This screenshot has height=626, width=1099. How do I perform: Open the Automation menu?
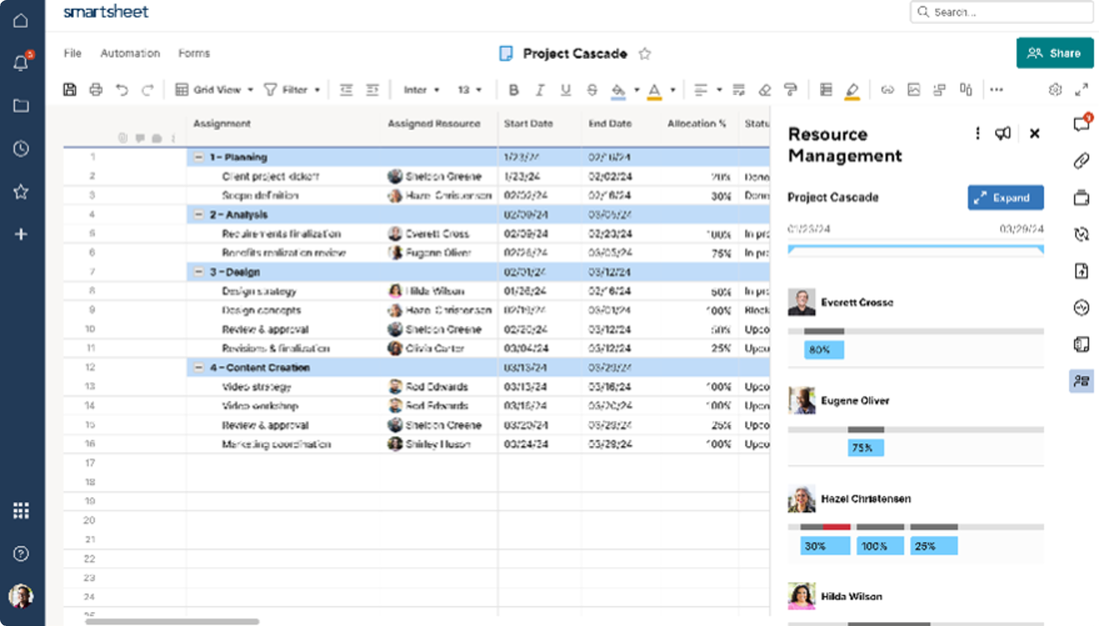coord(130,53)
